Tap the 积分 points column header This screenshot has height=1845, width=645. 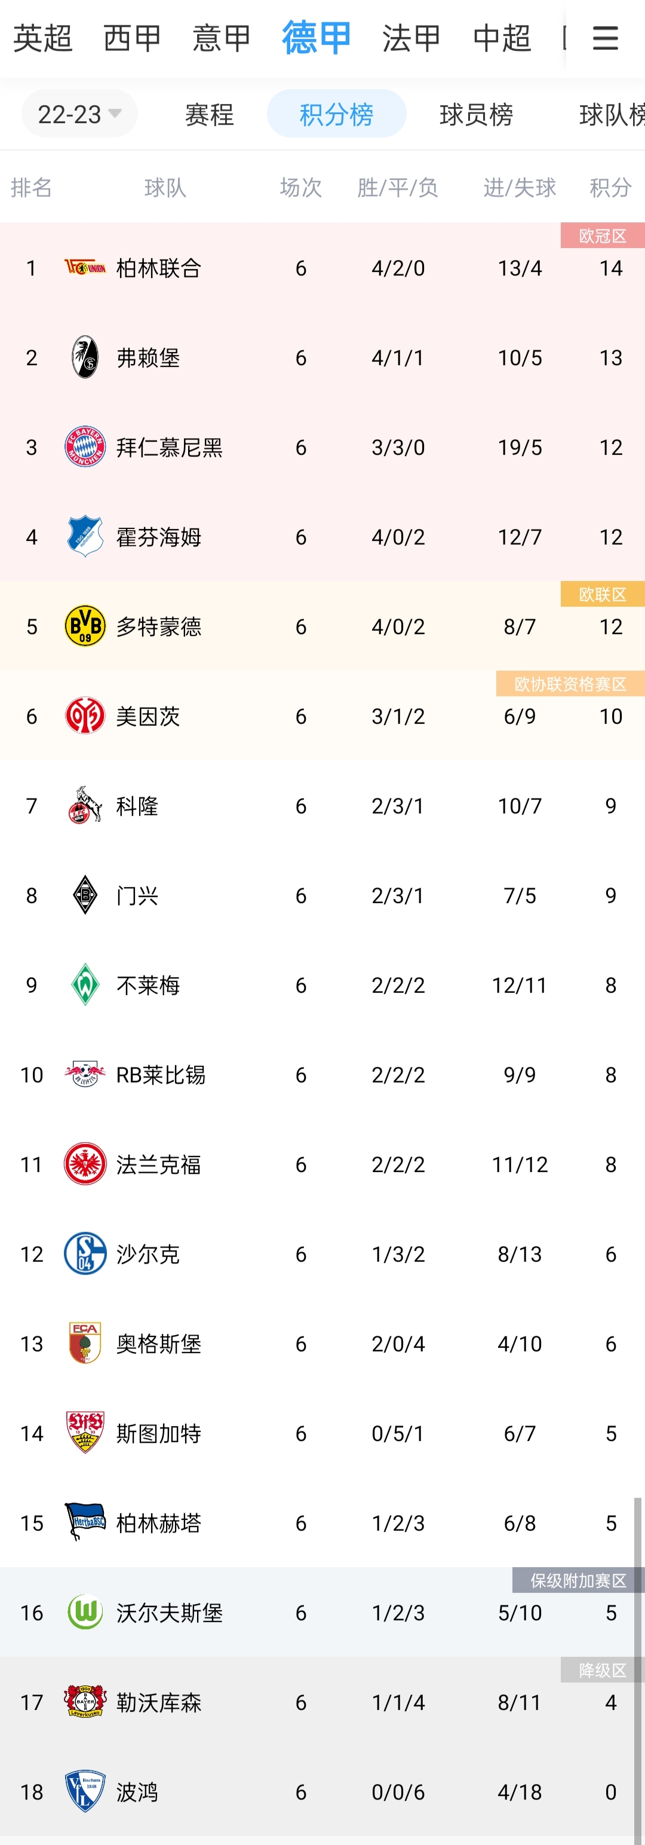pos(610,188)
